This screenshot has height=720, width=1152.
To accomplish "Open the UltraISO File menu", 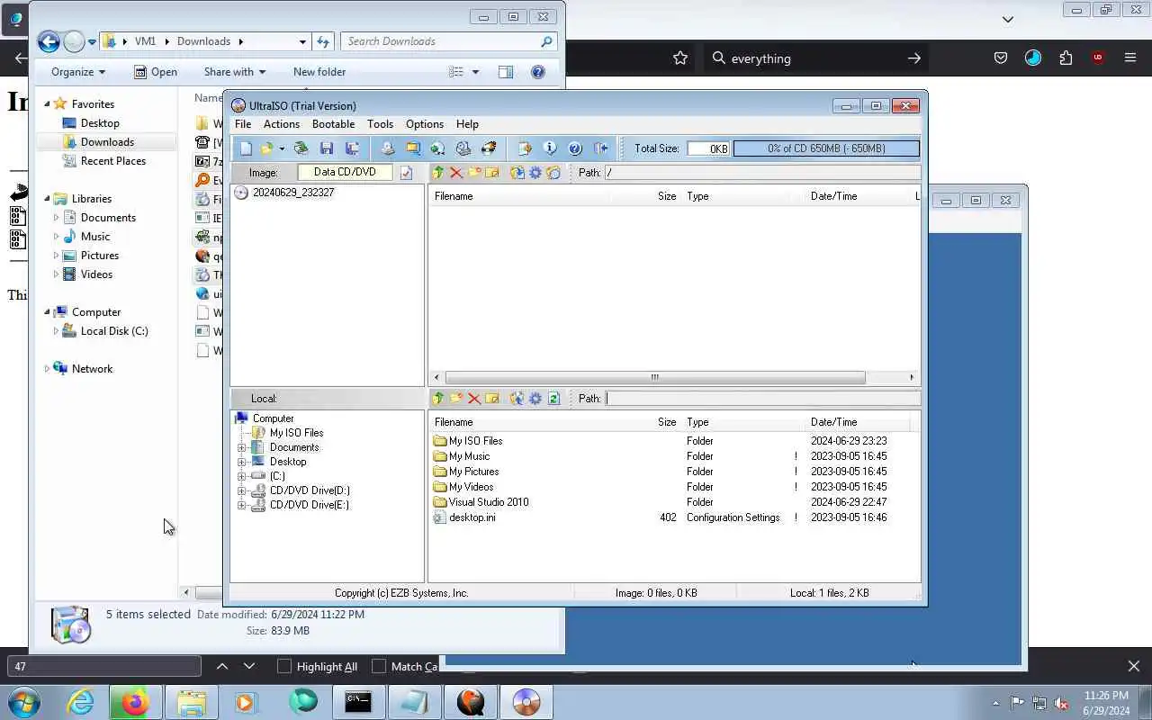I will 243,124.
